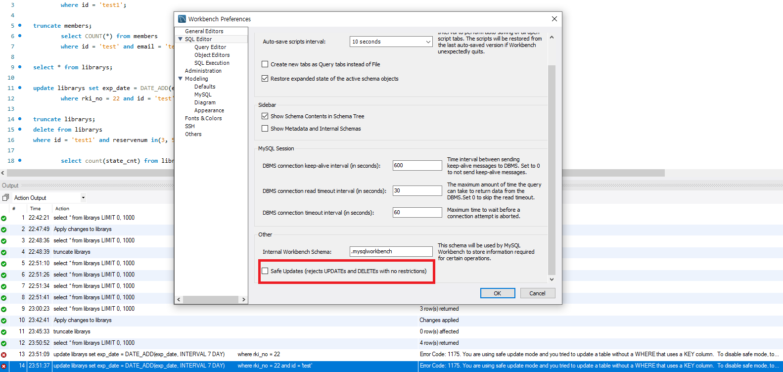
Task: Click the copy icon next to Action Output
Action: point(5,197)
